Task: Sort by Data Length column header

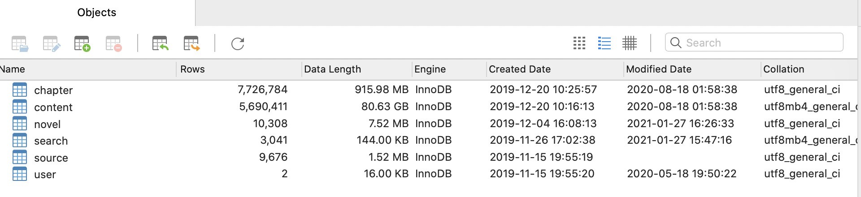Action: tap(332, 69)
